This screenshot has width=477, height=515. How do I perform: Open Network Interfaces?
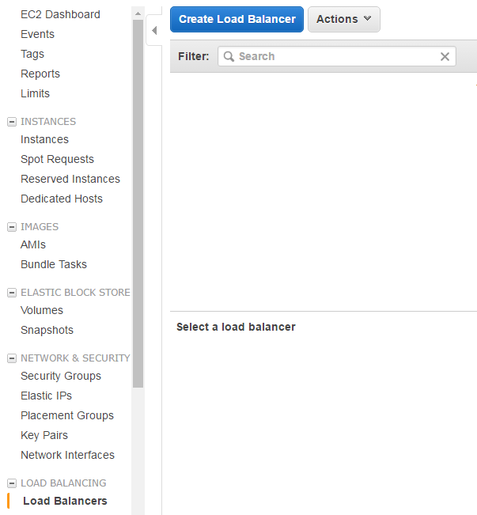[67, 455]
